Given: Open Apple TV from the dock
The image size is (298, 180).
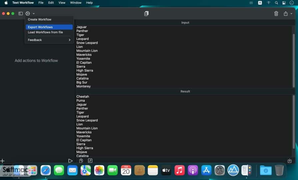Looking at the screenshot, I should pyautogui.click(x=166, y=170).
